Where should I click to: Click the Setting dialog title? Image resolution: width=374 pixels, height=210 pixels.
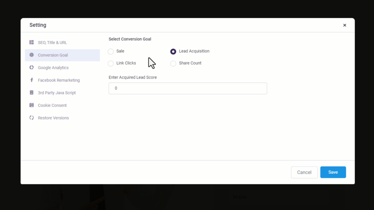click(x=38, y=25)
